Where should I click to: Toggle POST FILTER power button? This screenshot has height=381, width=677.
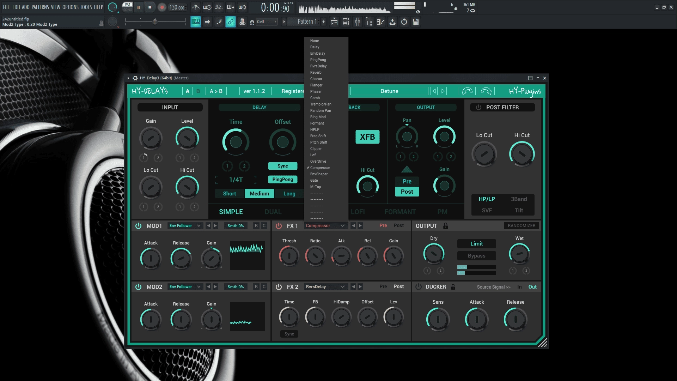478,107
